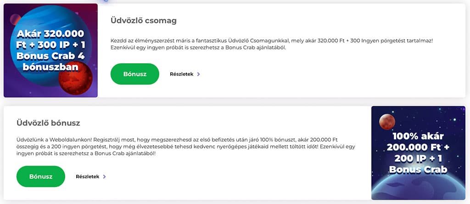This screenshot has height=204, width=470.
Task: Select the "Üdvözlő csomag" heading
Action: (x=144, y=21)
